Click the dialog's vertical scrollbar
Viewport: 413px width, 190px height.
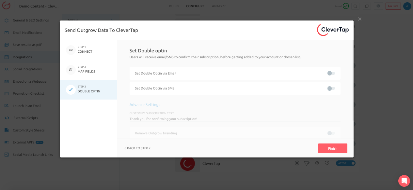[x=353, y=80]
